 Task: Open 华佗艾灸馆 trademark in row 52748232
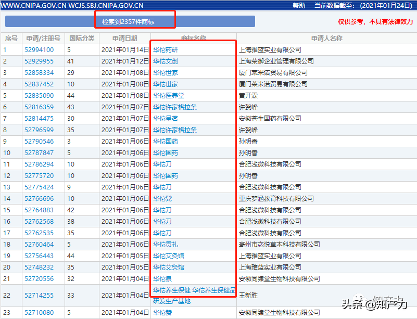pos(169,267)
